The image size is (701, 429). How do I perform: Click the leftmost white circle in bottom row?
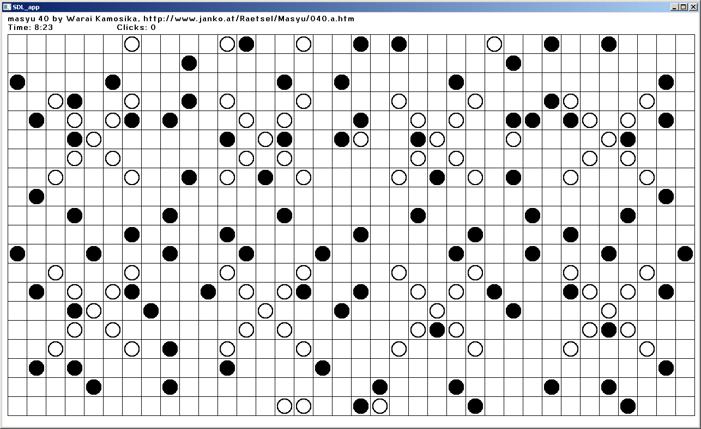[285, 406]
